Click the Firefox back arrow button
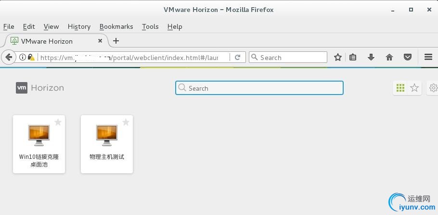This screenshot has width=438, height=215. (x=9, y=58)
